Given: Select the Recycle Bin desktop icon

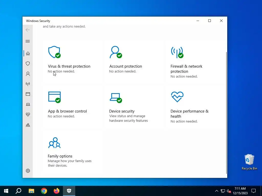Looking at the screenshot, I should (x=249, y=162).
